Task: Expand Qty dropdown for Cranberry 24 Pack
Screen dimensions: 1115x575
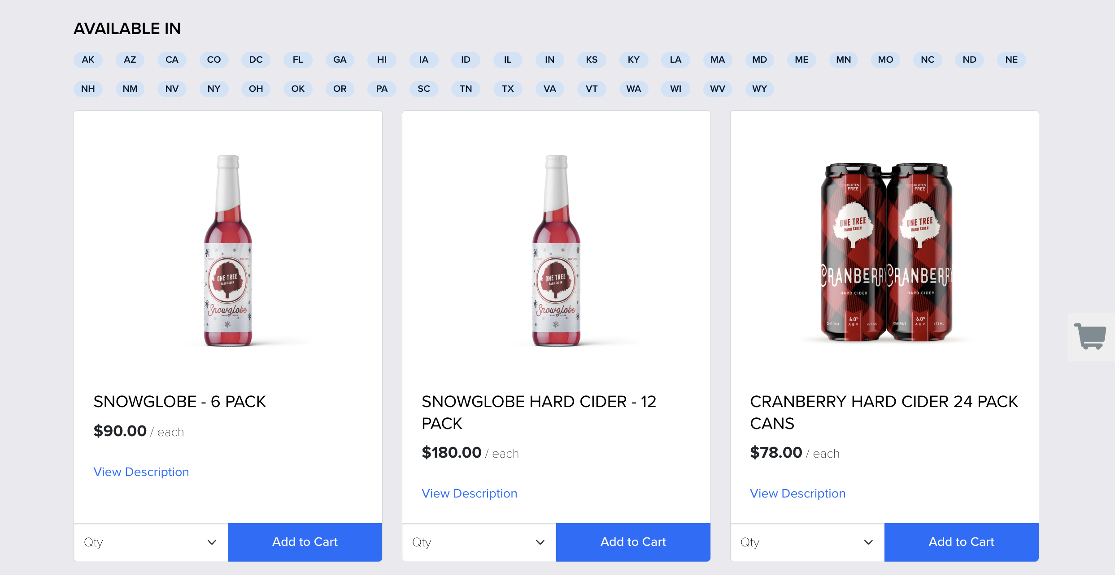Action: point(807,542)
